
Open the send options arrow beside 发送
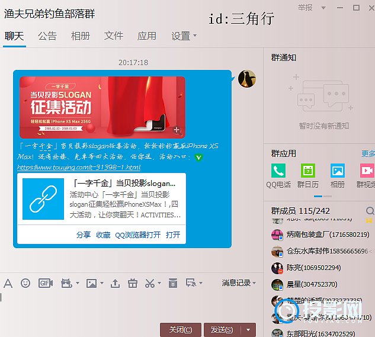(248, 330)
